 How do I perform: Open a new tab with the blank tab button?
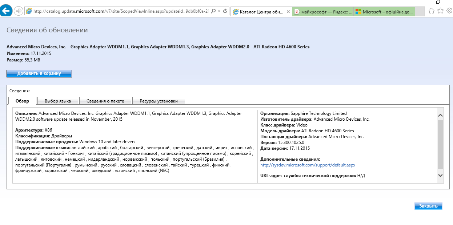click(420, 12)
